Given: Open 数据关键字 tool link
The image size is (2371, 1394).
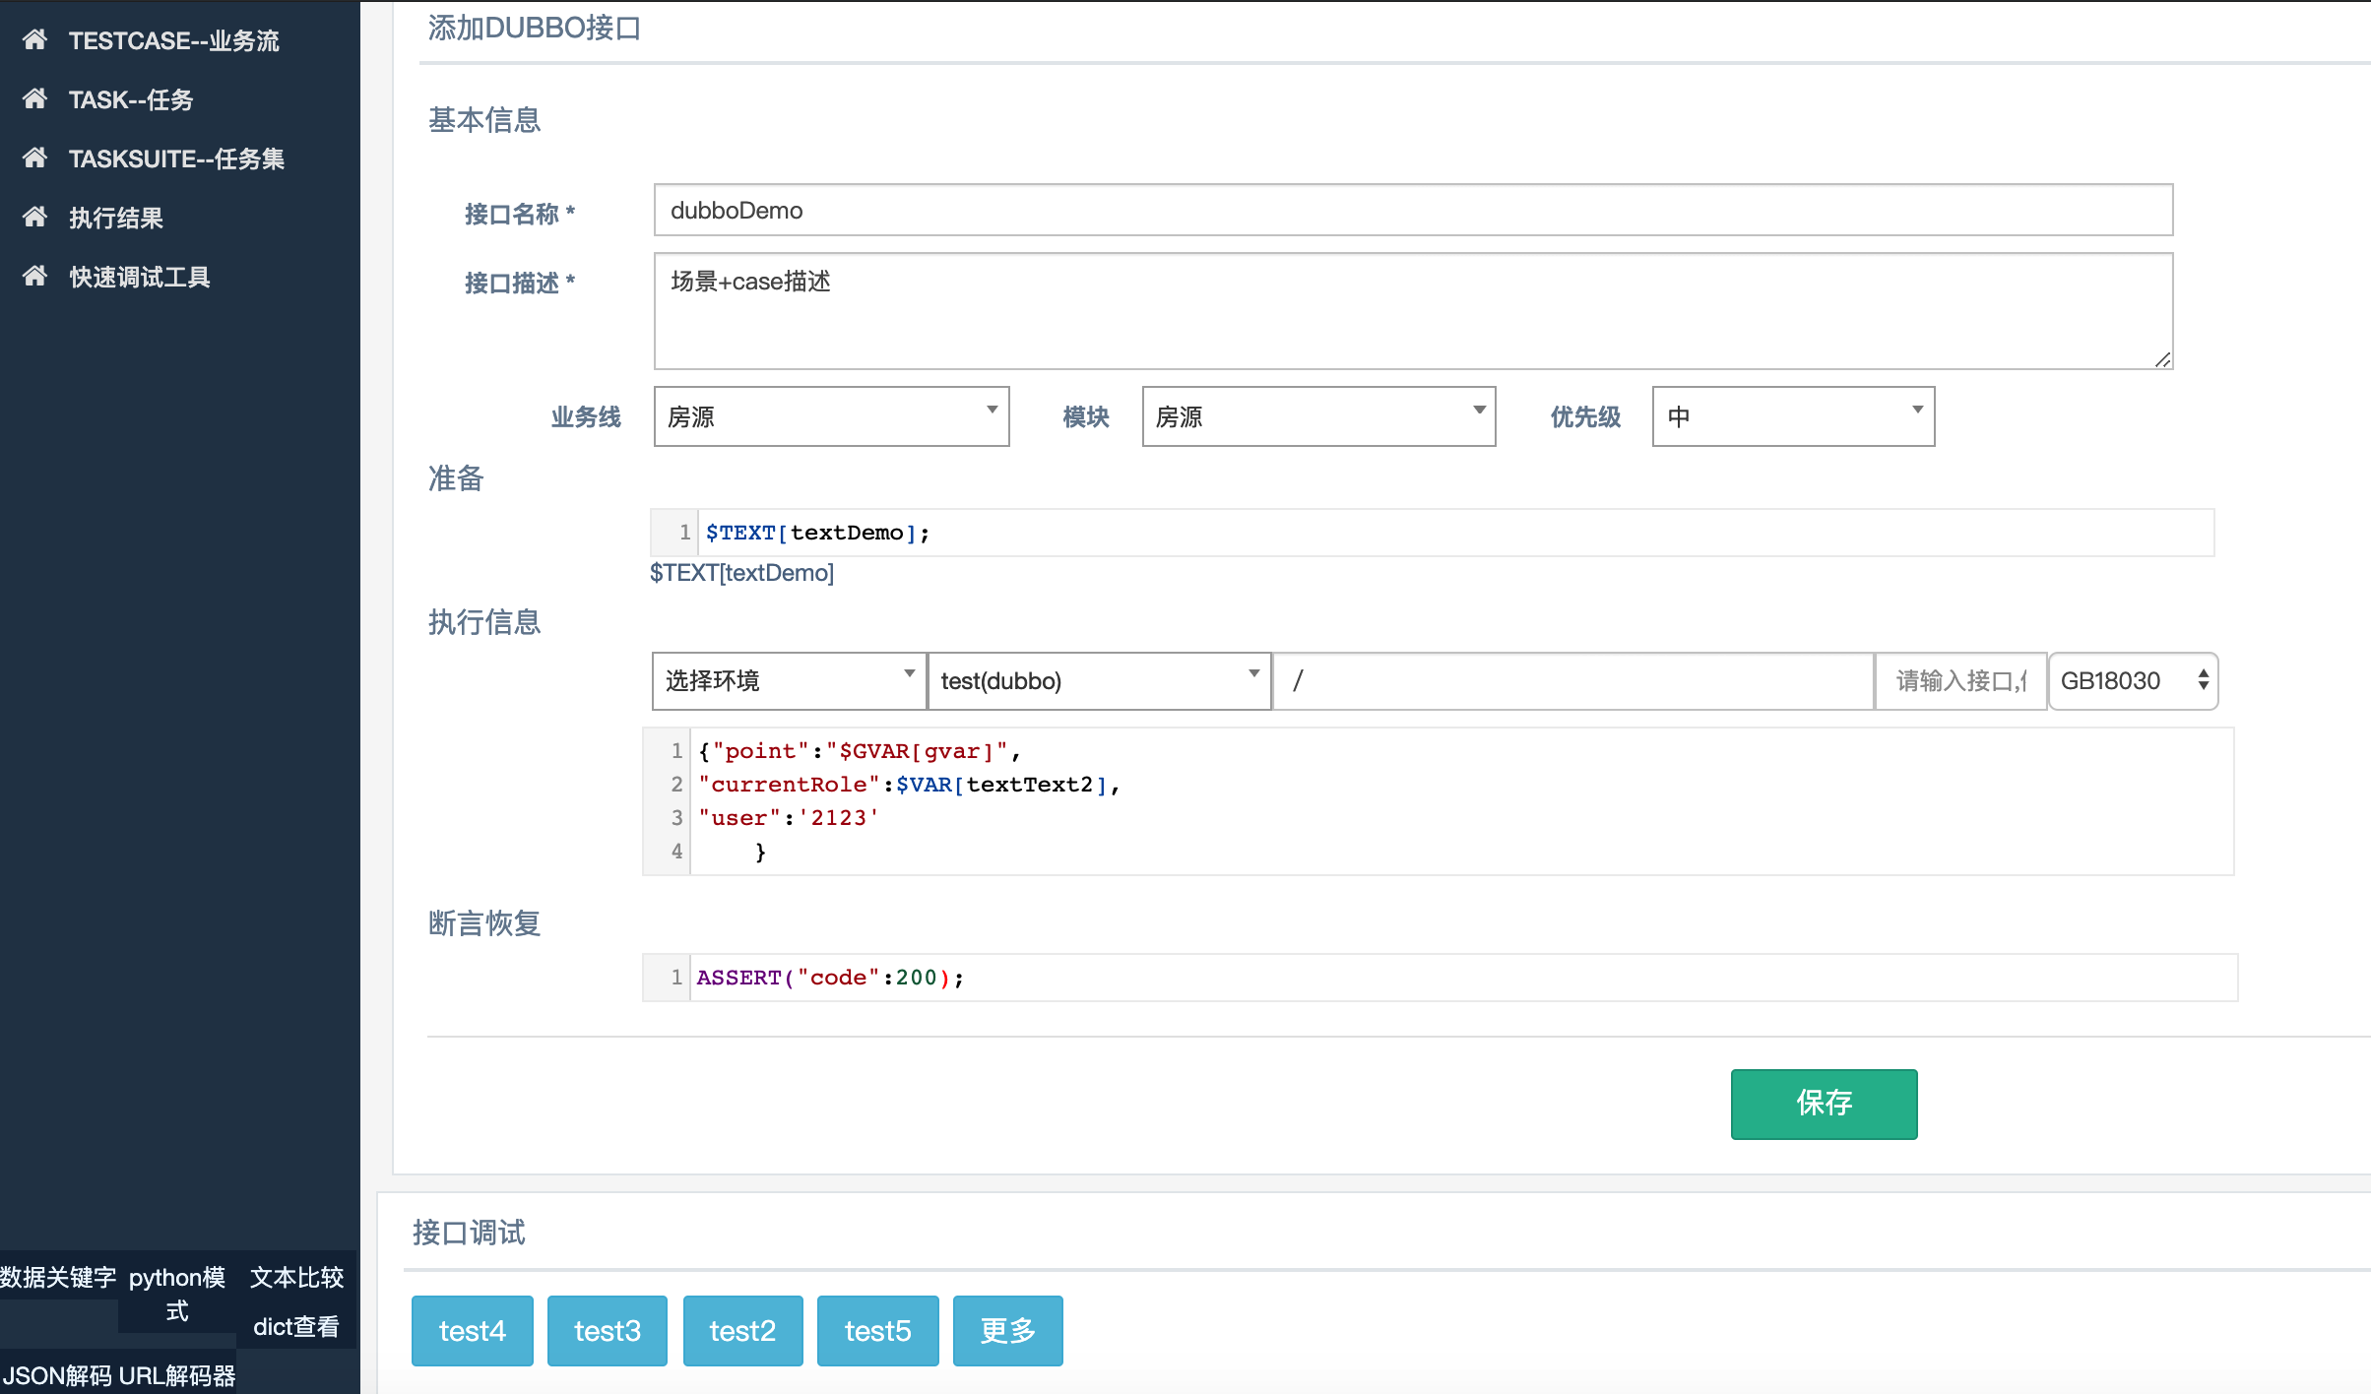Looking at the screenshot, I should 58,1277.
